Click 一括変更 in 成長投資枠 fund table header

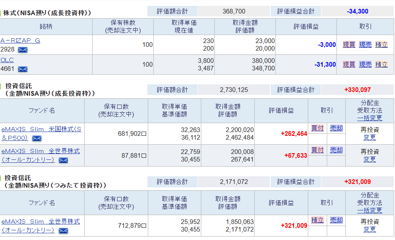[370, 118]
